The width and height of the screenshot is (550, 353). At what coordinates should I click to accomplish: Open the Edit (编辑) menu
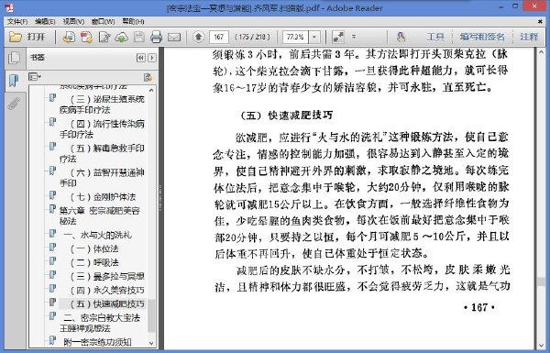(x=45, y=21)
